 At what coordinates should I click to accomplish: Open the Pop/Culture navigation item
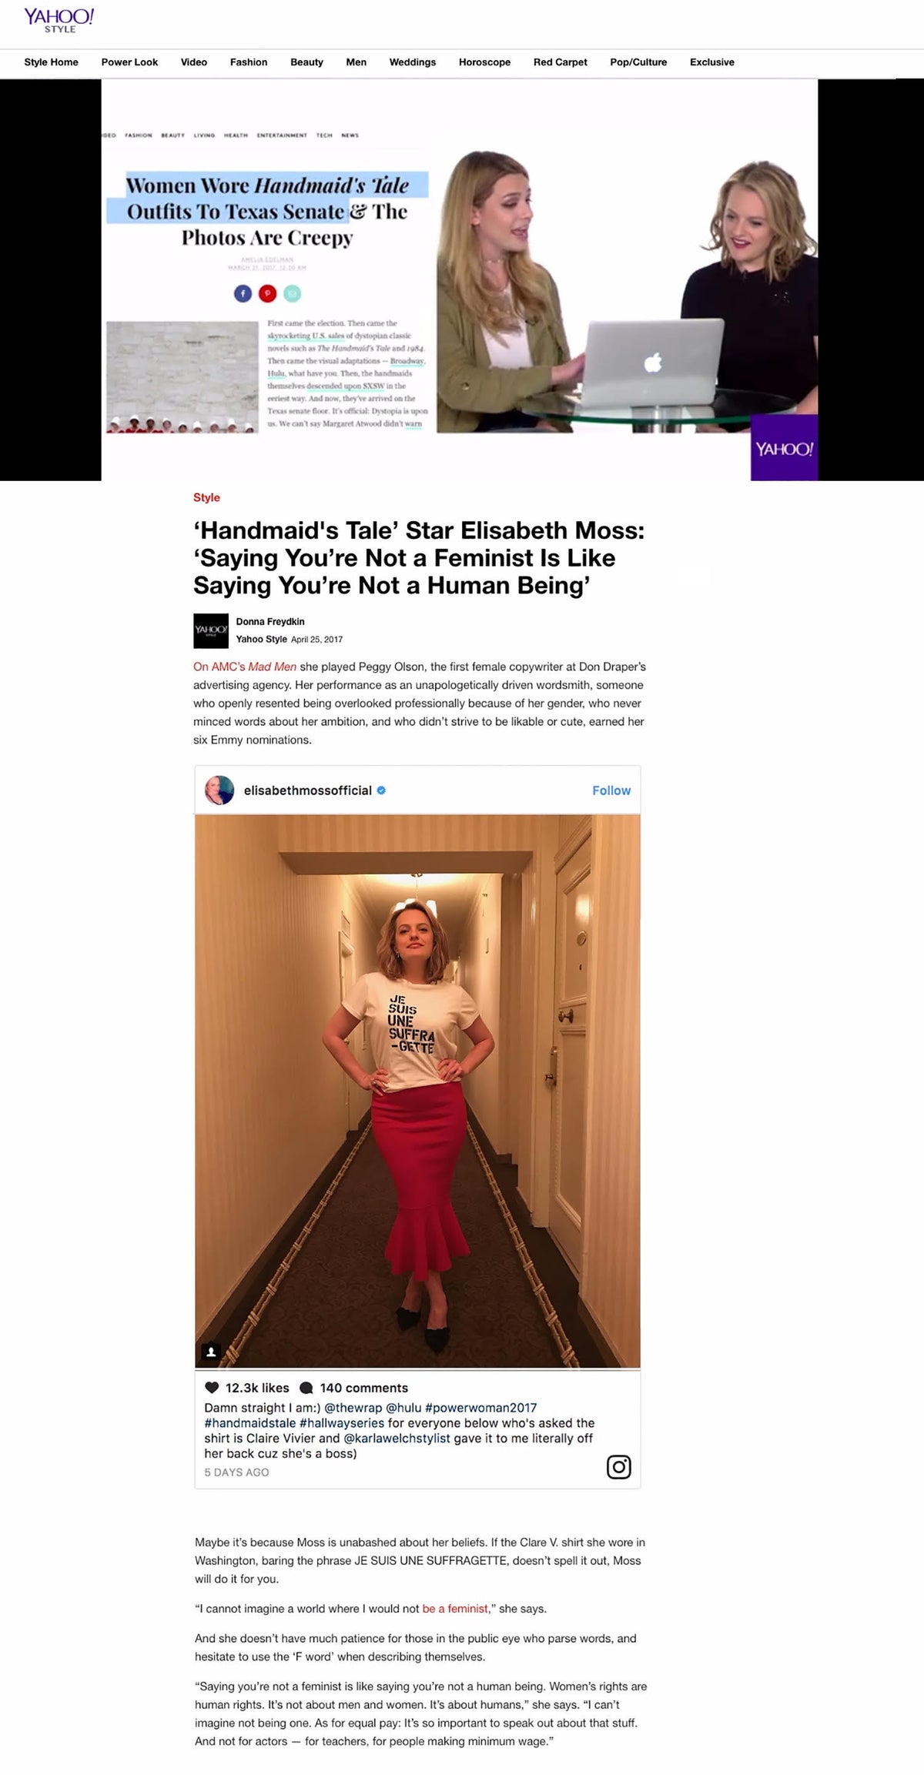click(638, 62)
